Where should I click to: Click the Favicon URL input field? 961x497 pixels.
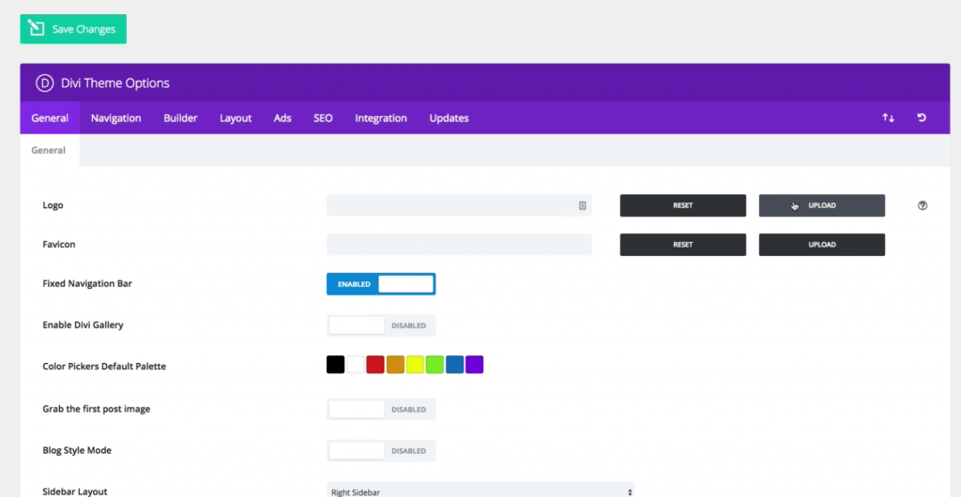tap(459, 244)
